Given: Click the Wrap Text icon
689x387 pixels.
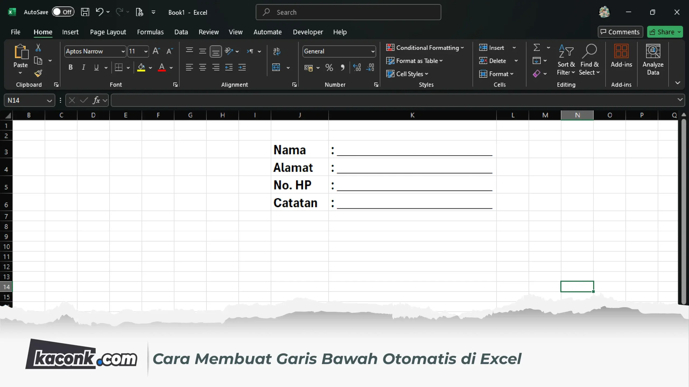Looking at the screenshot, I should pos(276,51).
